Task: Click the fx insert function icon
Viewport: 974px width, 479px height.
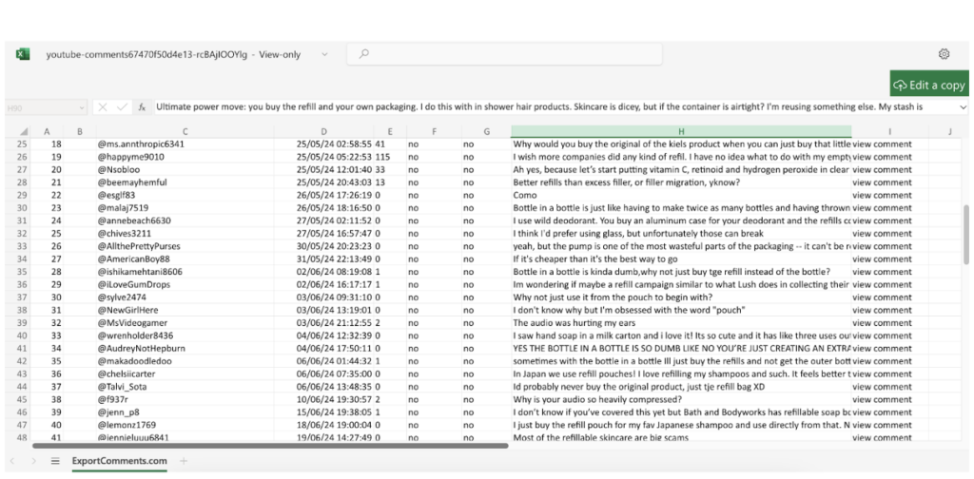Action: tap(142, 106)
